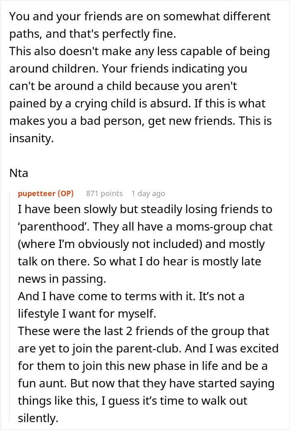Click the sentence 'And I have come to terms'

pyautogui.click(x=131, y=296)
